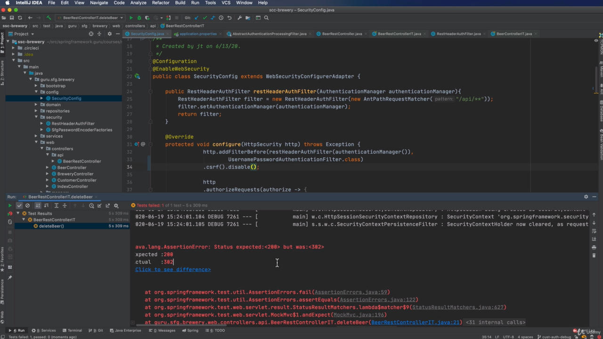Switch to BeerRestControllerIT.java editor tab
This screenshot has width=603, height=339.
(399, 34)
